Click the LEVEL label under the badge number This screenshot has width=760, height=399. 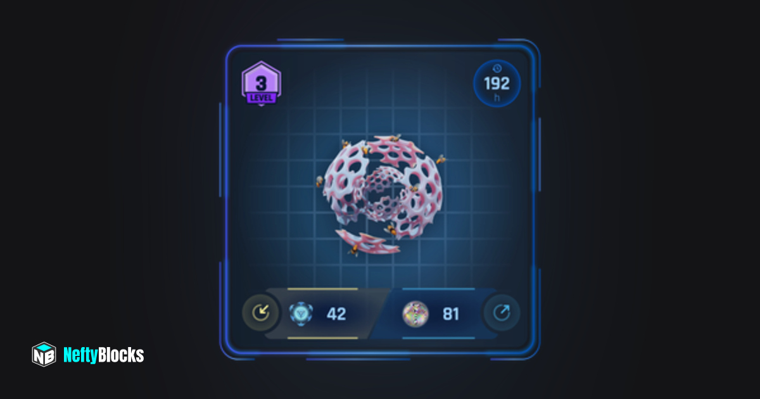pyautogui.click(x=261, y=98)
